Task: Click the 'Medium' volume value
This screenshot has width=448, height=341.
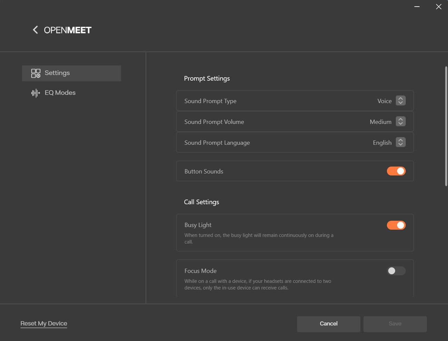Action: [x=380, y=122]
